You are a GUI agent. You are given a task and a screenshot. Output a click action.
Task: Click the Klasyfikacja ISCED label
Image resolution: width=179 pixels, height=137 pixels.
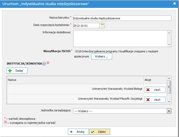[x=57, y=51]
